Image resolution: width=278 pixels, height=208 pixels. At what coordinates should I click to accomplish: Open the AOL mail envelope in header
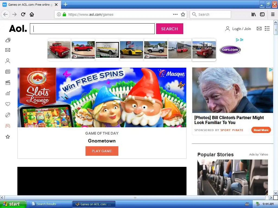[259, 28]
